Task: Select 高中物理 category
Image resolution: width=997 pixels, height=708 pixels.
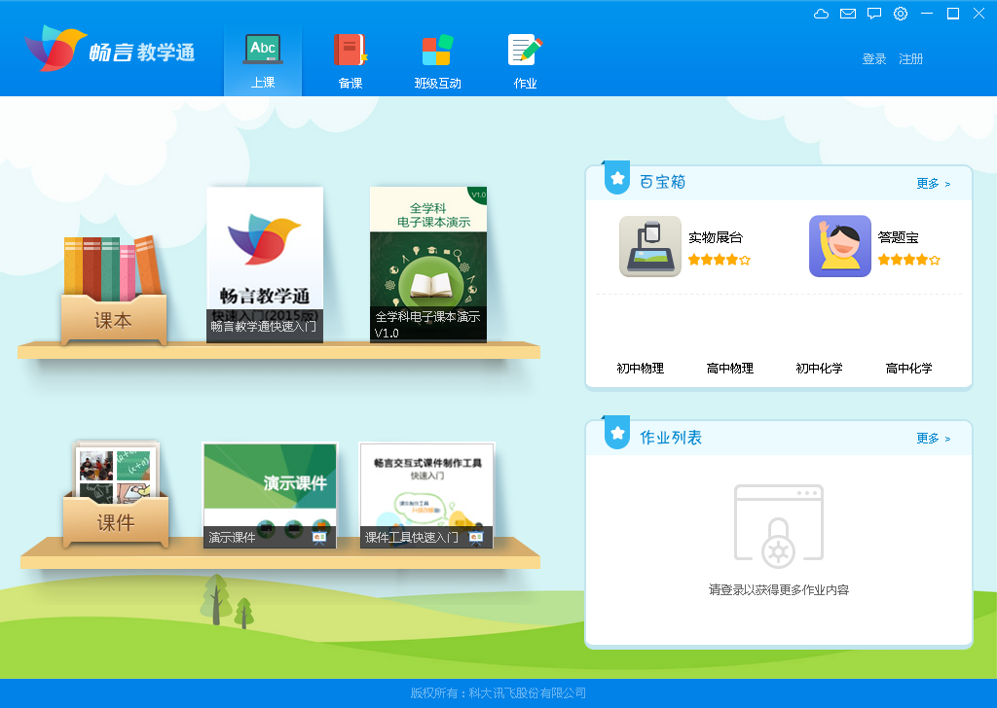Action: click(x=730, y=369)
